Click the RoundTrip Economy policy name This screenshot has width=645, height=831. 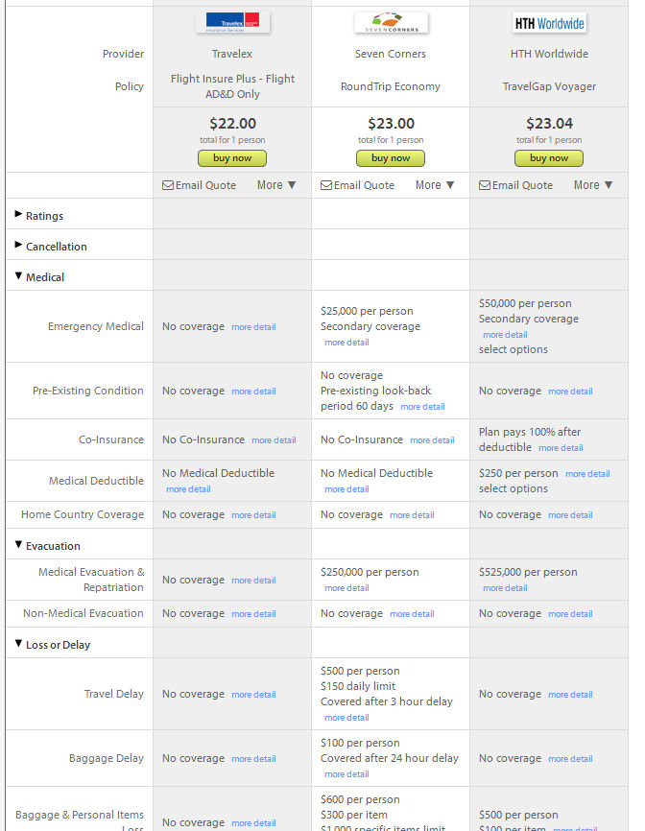(390, 86)
